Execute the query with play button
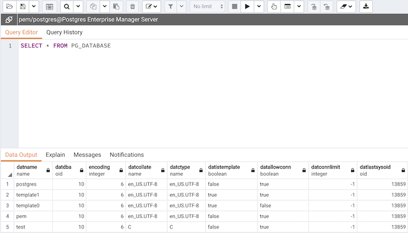408x233 pixels. [247, 7]
